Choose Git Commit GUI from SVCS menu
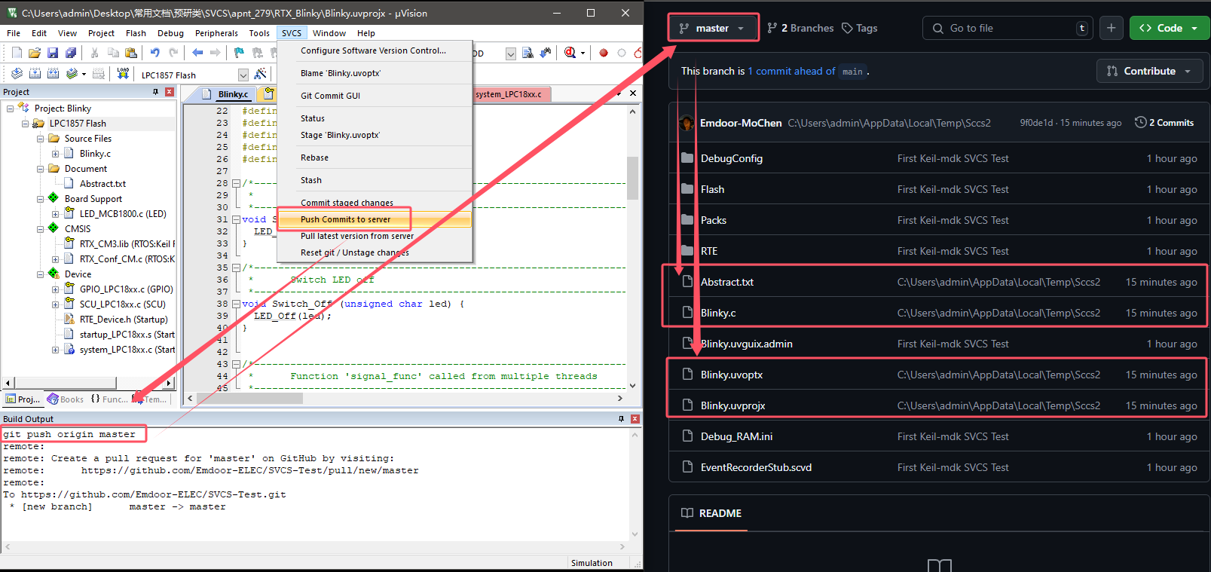1211x572 pixels. coord(330,96)
